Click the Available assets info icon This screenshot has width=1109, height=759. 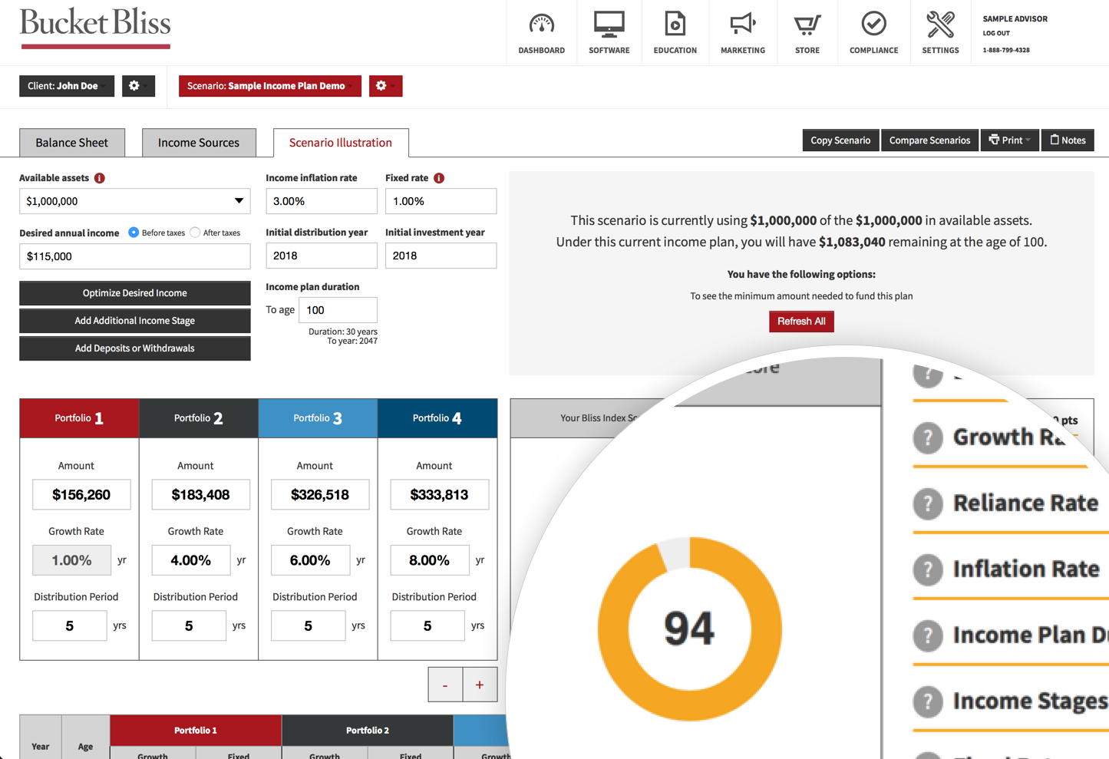[x=99, y=177]
